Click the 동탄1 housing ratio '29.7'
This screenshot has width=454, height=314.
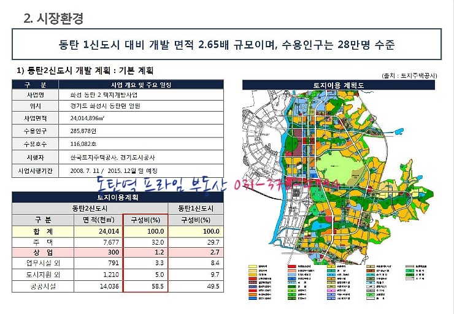[214, 242]
